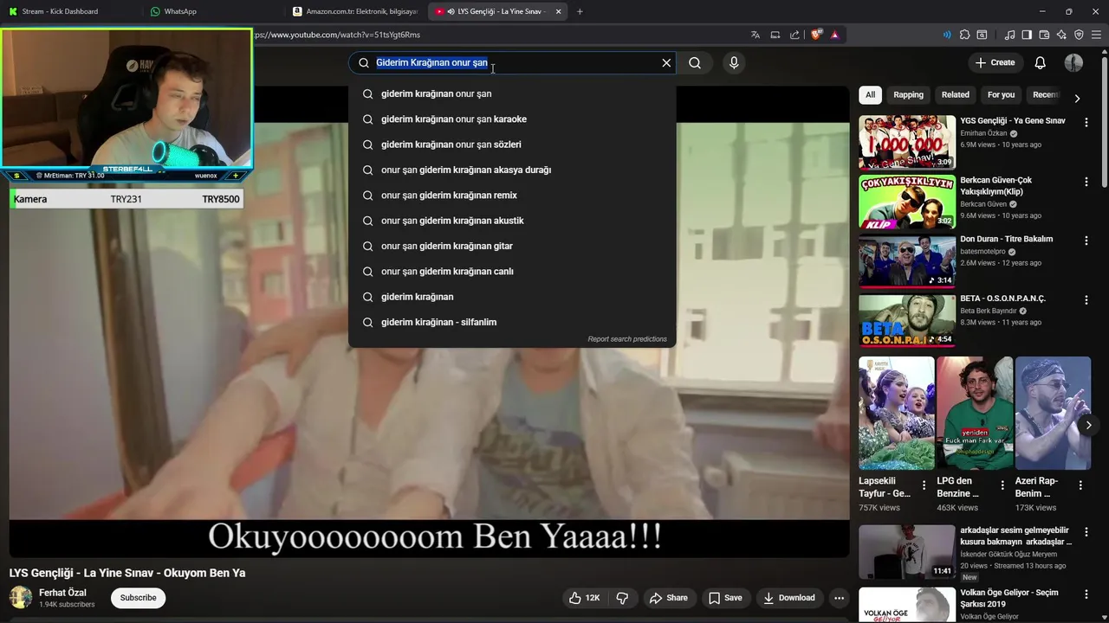The height and width of the screenshot is (623, 1109).
Task: Switch to the Amazon.com.tr browser tab
Action: (x=355, y=11)
